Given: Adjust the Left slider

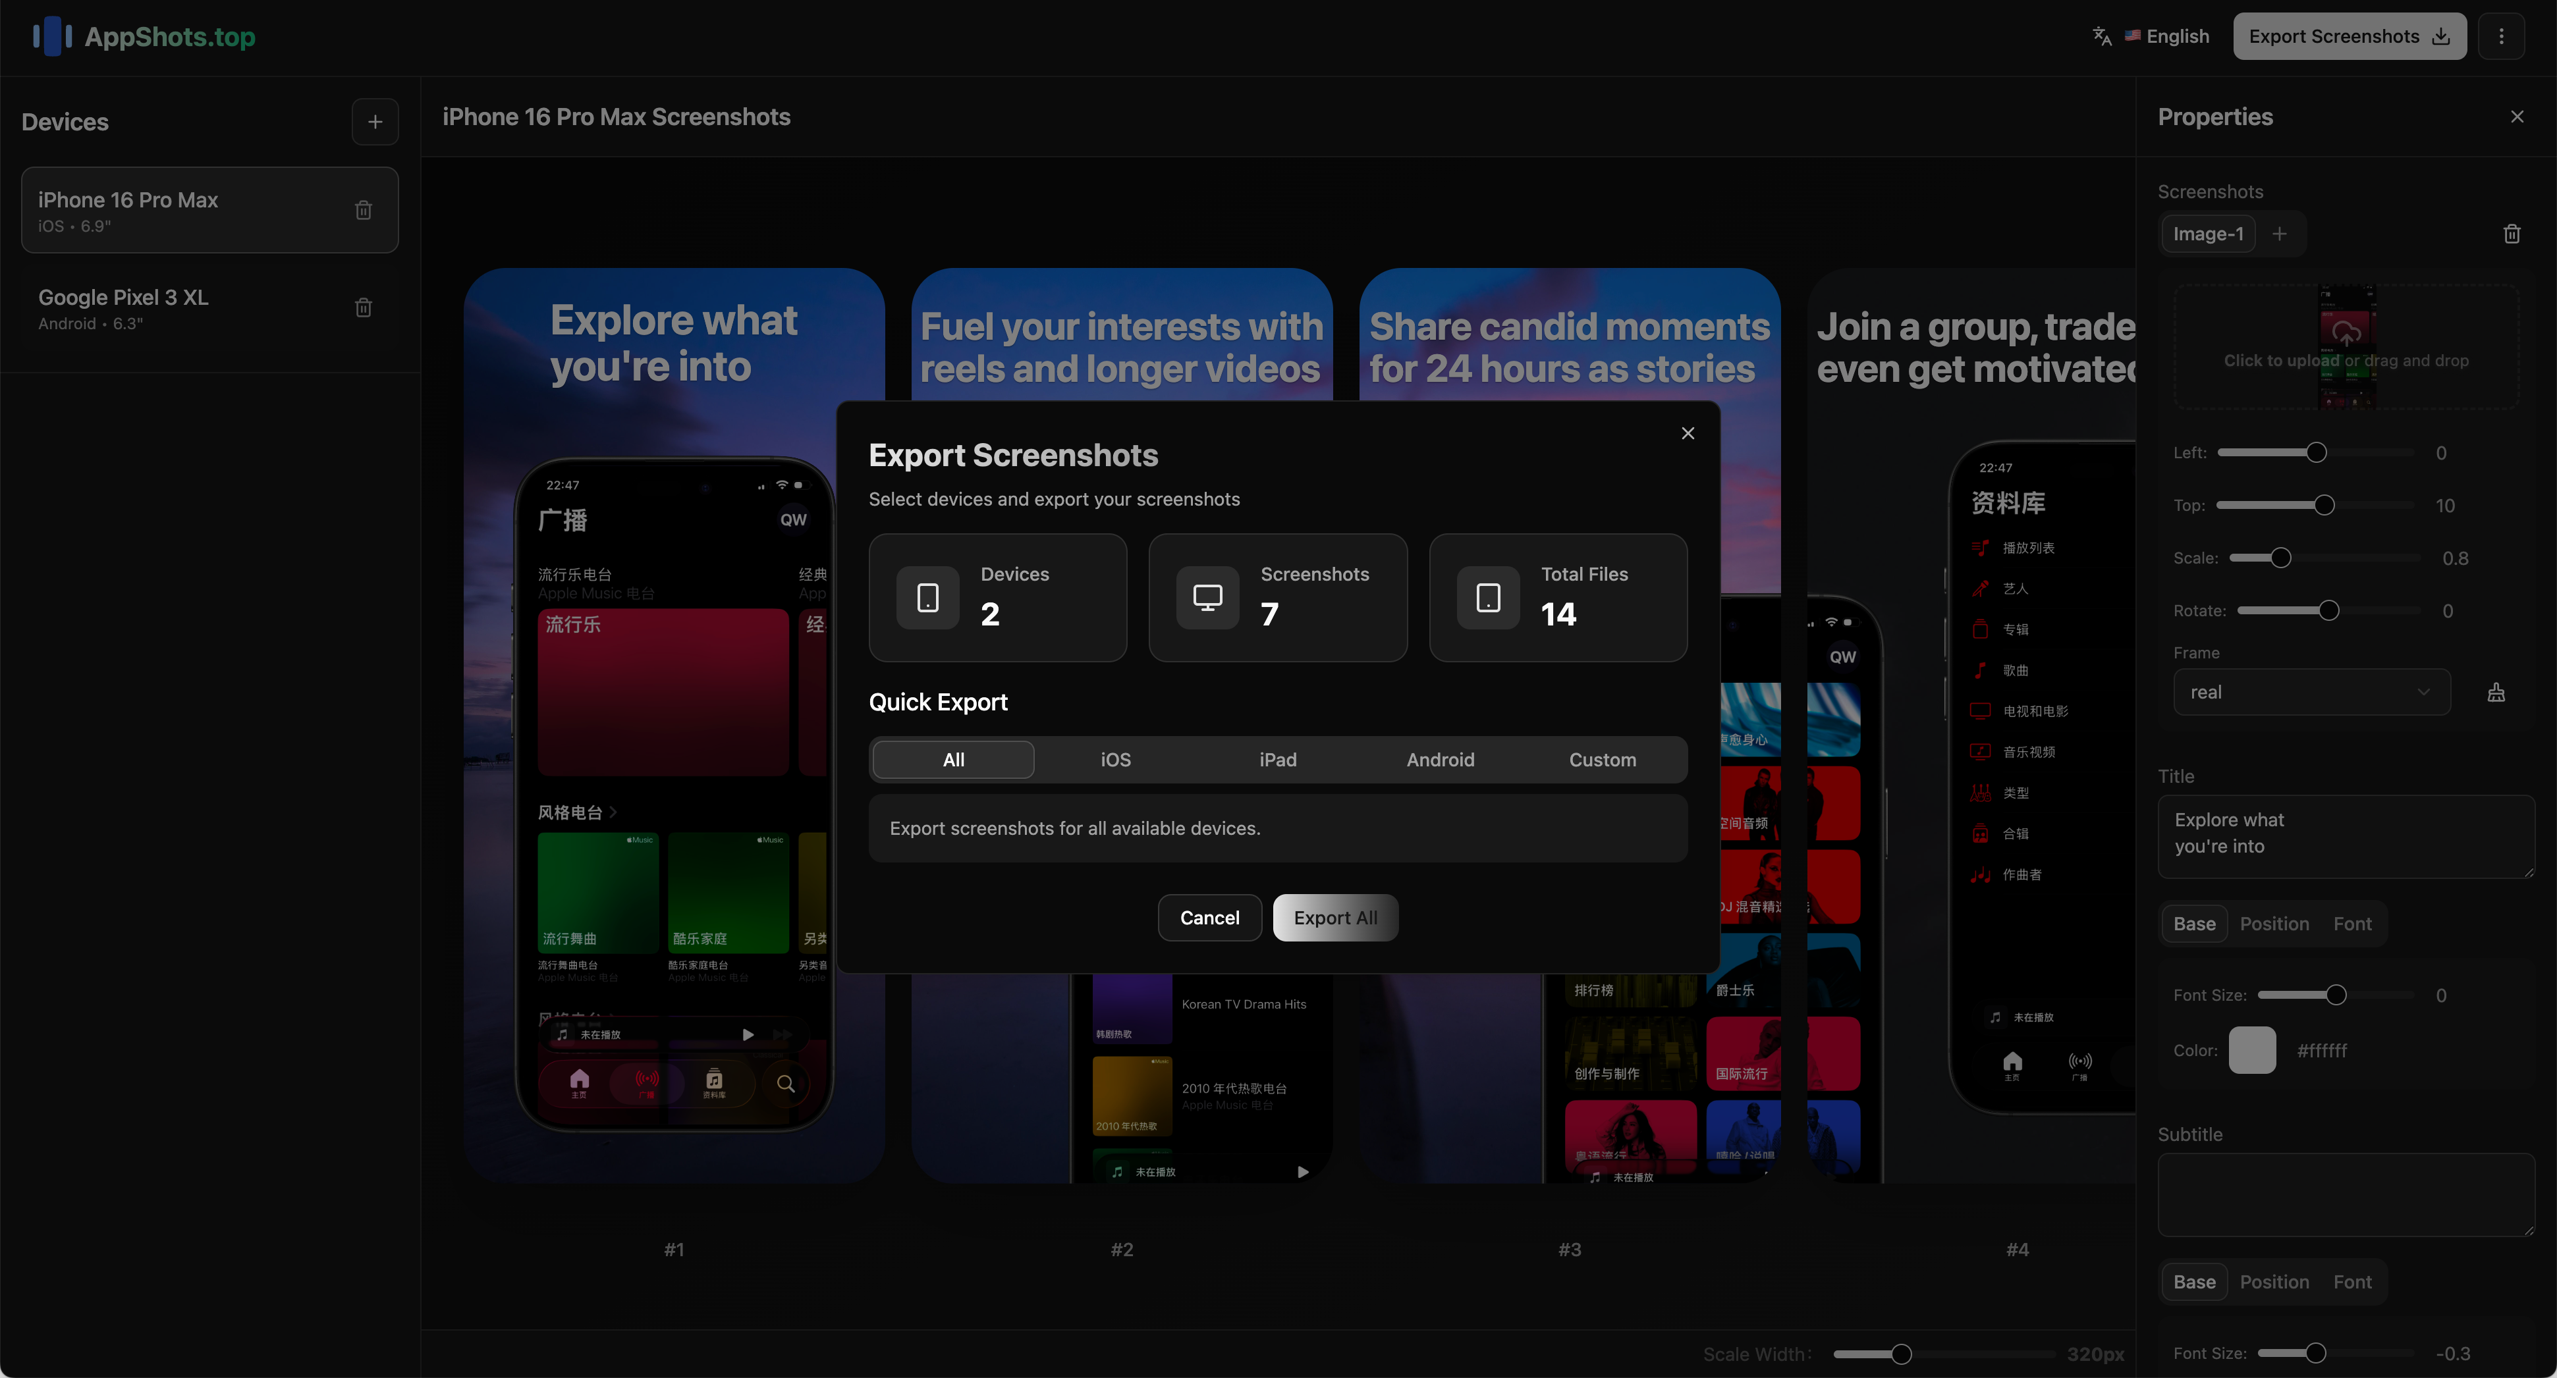Looking at the screenshot, I should coord(2315,452).
